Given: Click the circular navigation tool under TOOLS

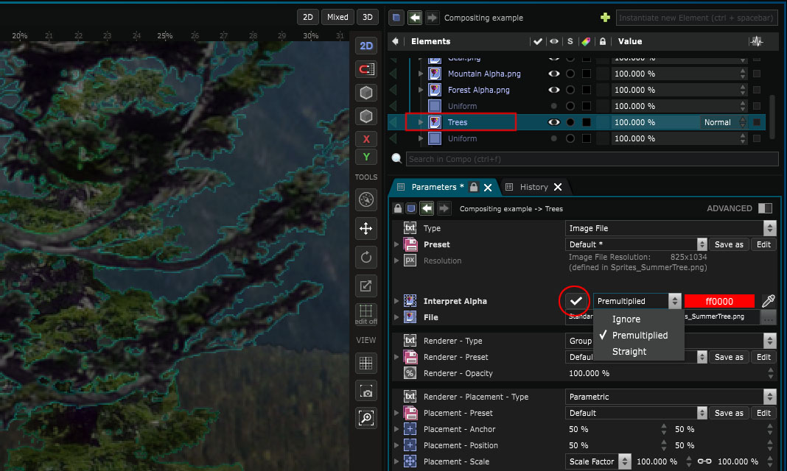Looking at the screenshot, I should [366, 199].
